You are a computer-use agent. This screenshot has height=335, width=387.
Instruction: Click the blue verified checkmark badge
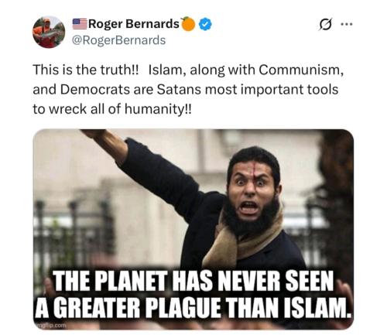[x=205, y=24]
